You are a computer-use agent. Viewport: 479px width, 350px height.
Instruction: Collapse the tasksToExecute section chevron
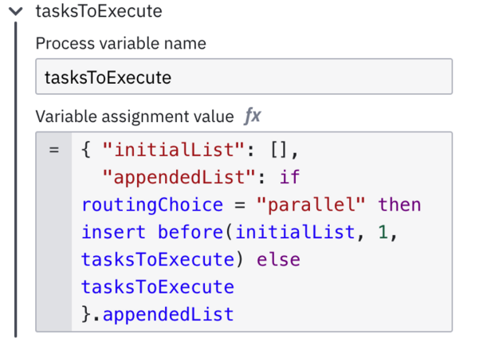[x=16, y=12]
